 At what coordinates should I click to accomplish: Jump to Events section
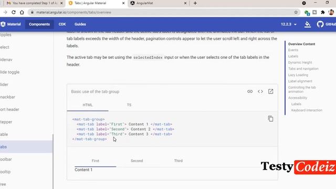[293, 50]
